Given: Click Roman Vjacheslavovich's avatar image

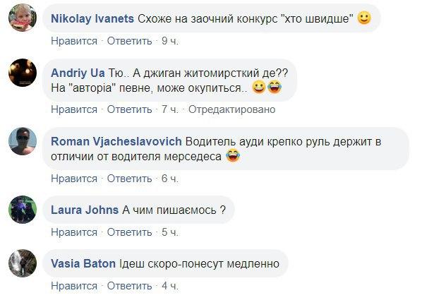Looking at the screenshot, I should point(22,141).
